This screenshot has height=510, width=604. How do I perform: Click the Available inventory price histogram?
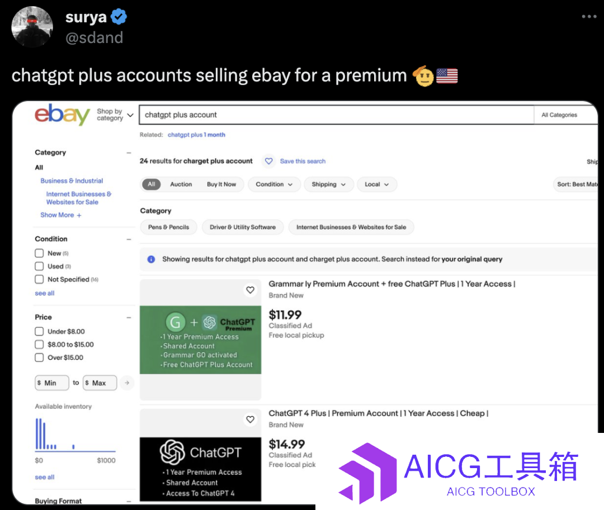[x=75, y=435]
